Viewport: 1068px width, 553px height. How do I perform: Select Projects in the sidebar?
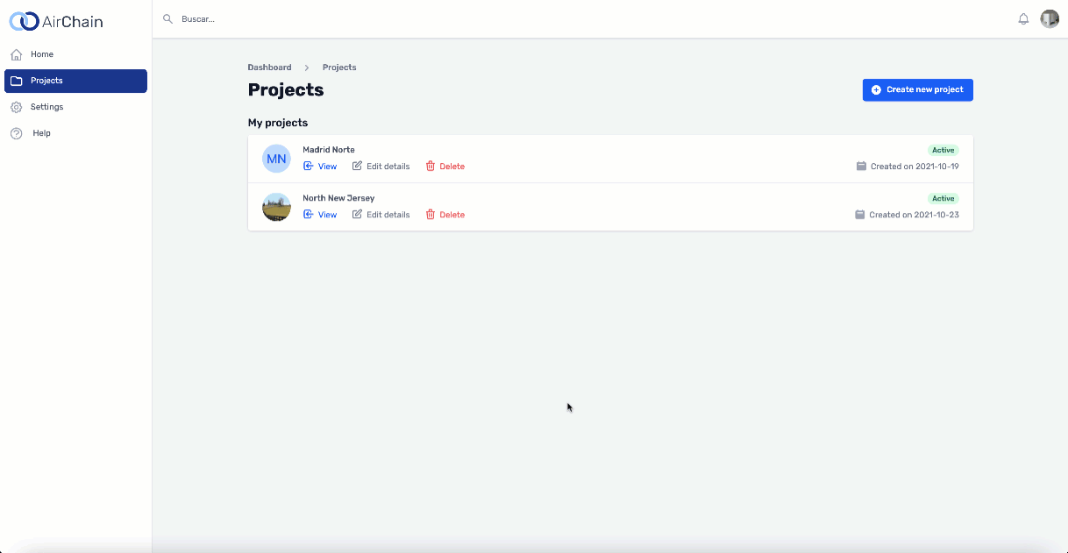click(x=75, y=81)
